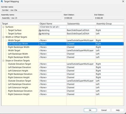Select Width Target for Right LaneOutsideSuperMultiLayer

click(x=14, y=41)
